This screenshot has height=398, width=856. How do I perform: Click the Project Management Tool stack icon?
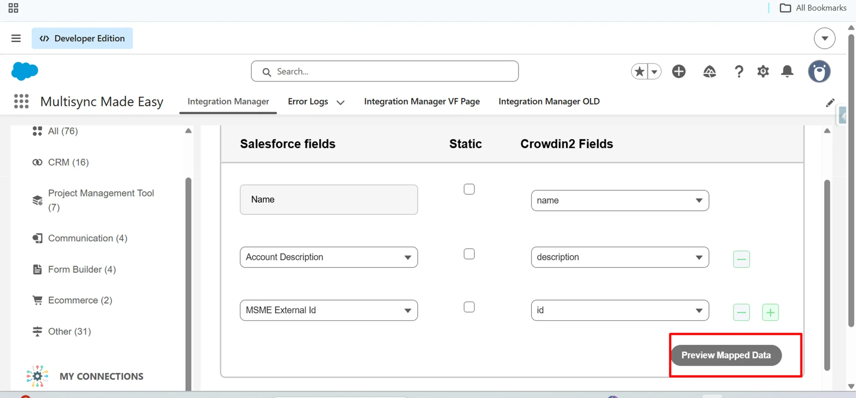click(37, 200)
